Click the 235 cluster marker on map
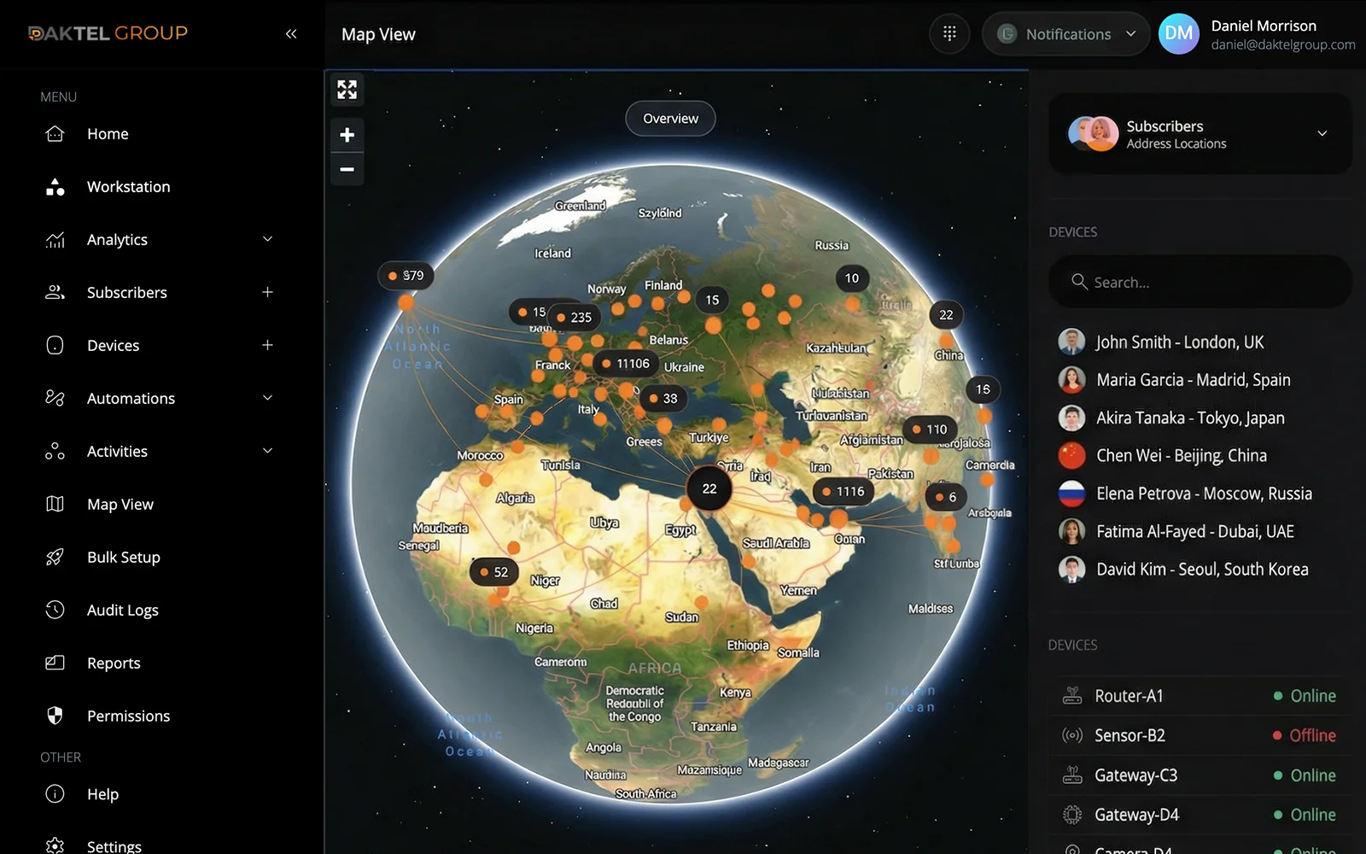Screen dimensions: 1366x854 pos(575,318)
